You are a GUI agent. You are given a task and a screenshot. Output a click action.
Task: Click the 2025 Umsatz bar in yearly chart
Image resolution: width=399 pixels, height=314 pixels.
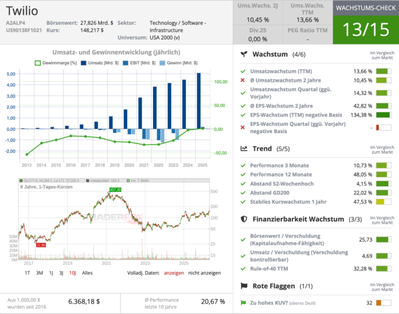[199, 101]
